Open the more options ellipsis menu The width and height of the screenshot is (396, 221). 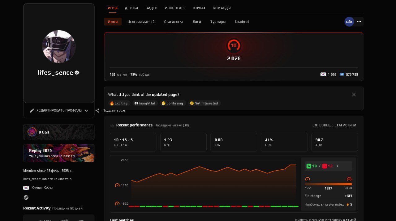tap(359, 22)
